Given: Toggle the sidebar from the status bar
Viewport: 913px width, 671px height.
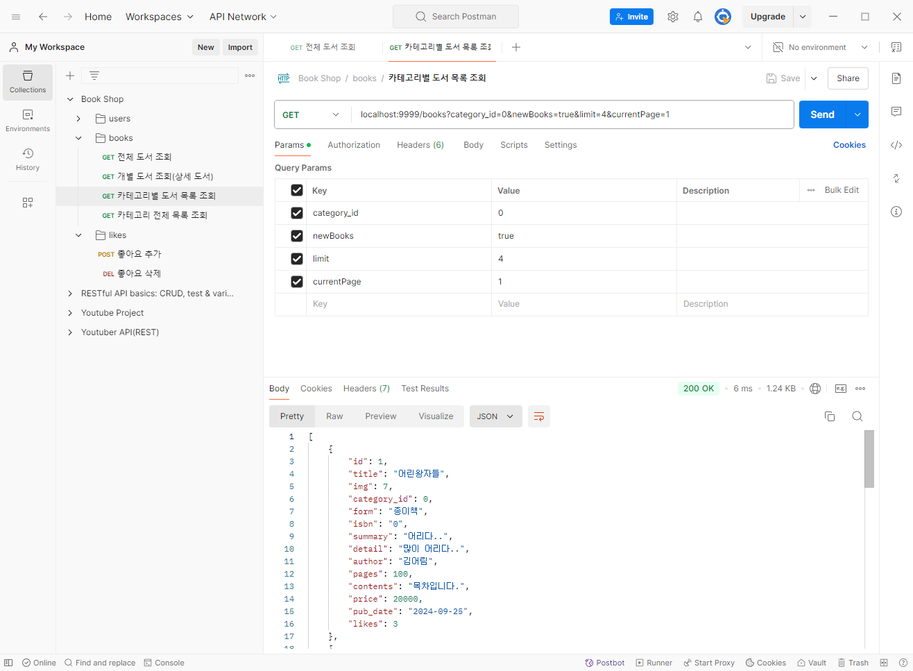Looking at the screenshot, I should [x=8, y=663].
